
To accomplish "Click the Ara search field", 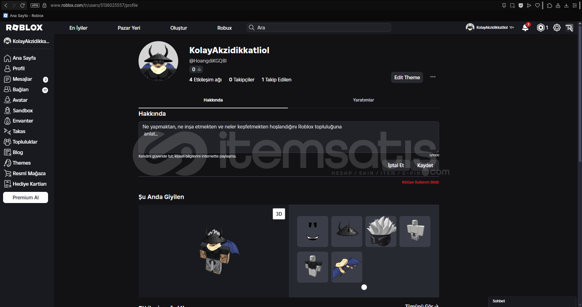I will click(x=319, y=28).
